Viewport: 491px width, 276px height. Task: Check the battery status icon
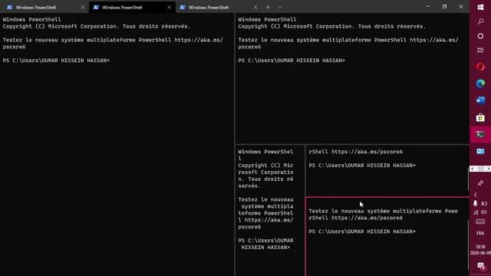pyautogui.click(x=484, y=203)
